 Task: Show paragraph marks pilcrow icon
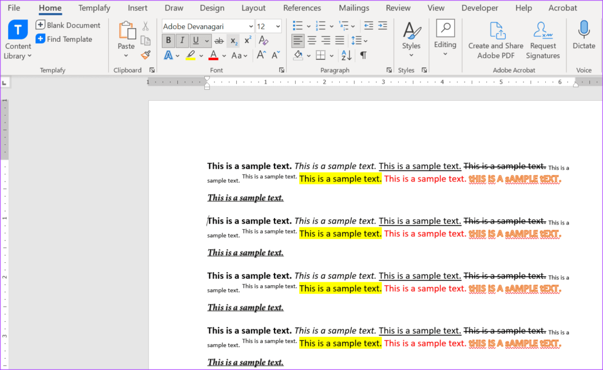[x=363, y=55]
